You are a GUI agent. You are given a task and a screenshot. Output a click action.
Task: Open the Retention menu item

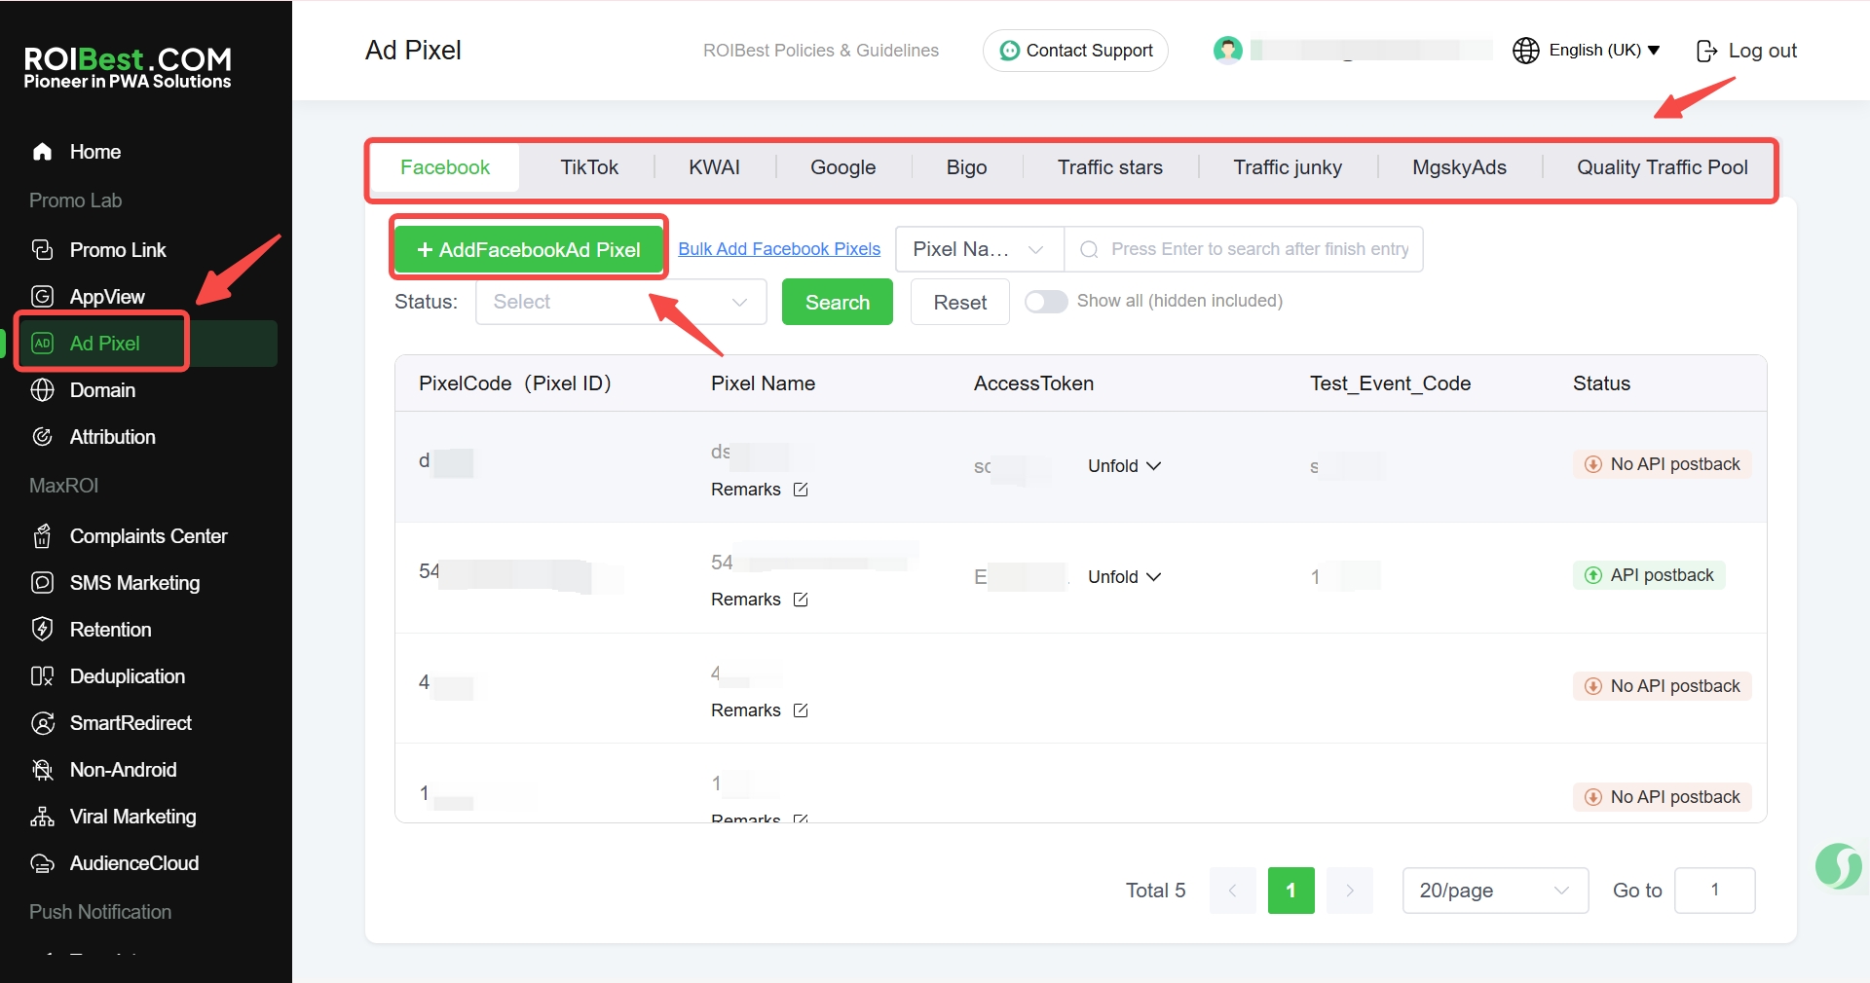(x=146, y=630)
